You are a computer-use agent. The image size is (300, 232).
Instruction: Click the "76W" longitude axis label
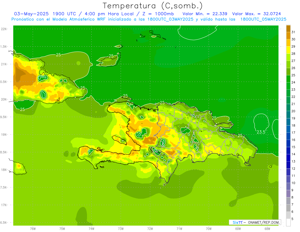point(33,228)
